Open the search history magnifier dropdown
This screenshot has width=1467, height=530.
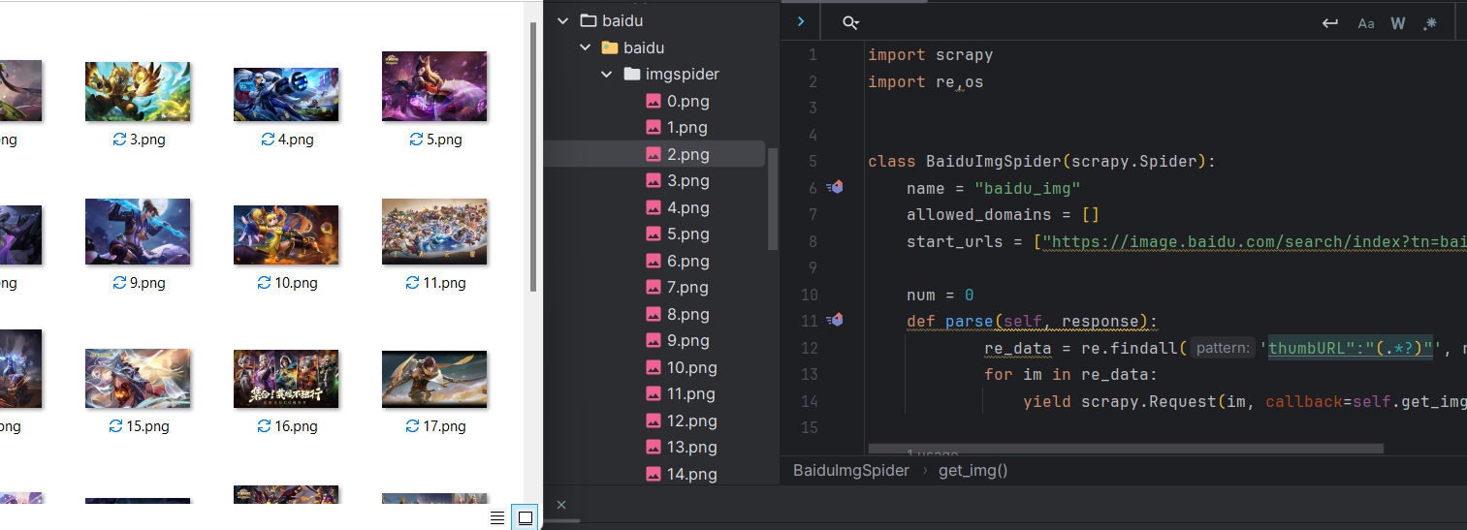coord(850,23)
